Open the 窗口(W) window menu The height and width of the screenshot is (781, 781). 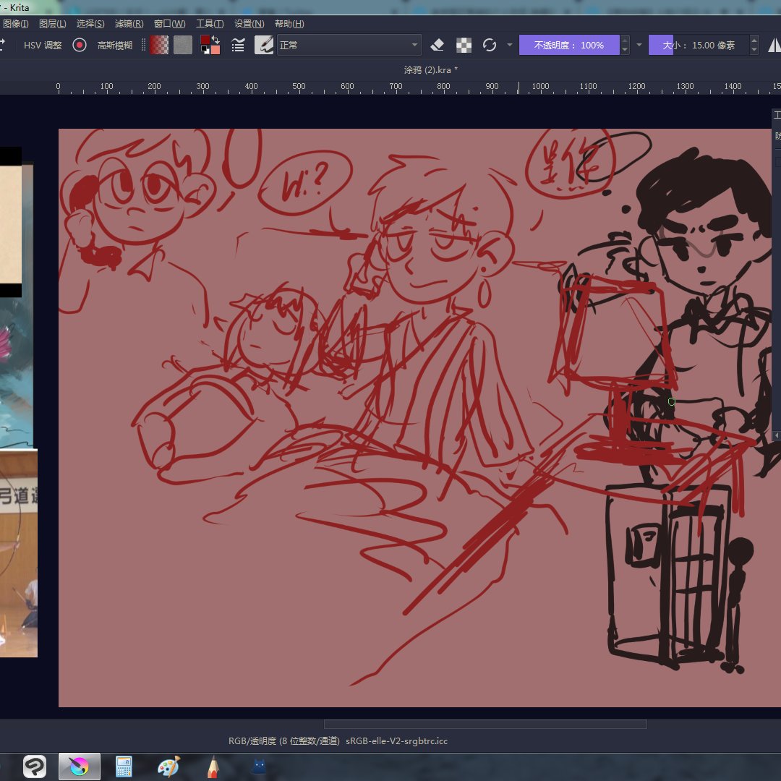169,23
